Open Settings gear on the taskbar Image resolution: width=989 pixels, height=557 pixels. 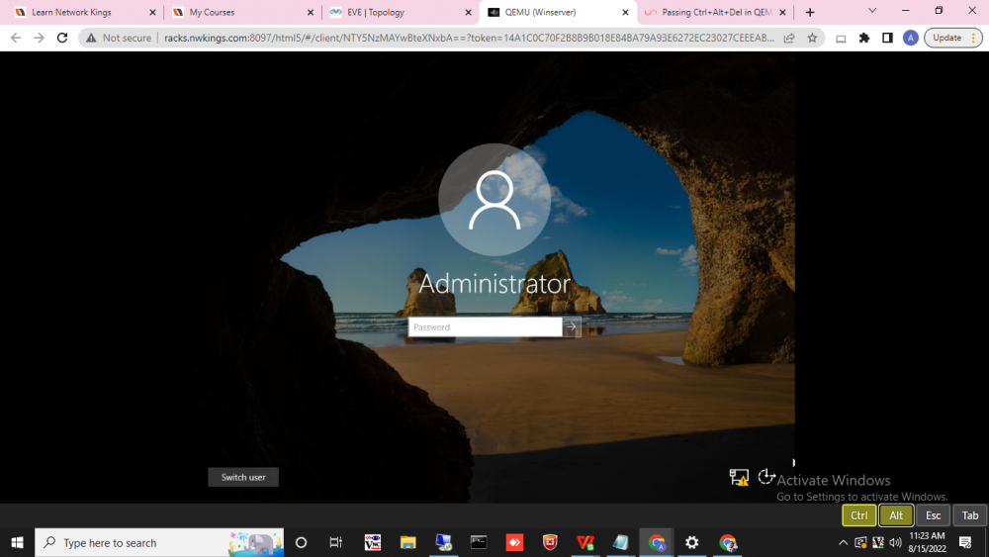point(692,542)
